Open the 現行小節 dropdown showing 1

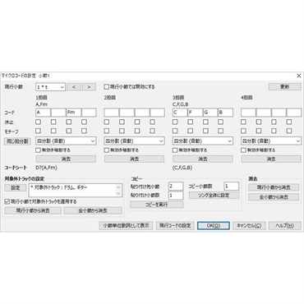click(50, 87)
